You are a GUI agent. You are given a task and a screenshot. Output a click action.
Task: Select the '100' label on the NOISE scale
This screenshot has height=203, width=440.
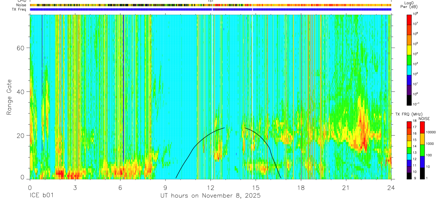429,155
